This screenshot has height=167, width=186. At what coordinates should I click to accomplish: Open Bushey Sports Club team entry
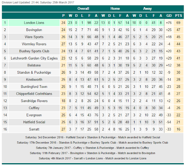pyautogui.click(x=34, y=51)
